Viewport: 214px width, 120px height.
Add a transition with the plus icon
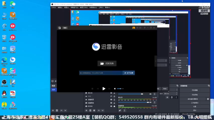167,97
